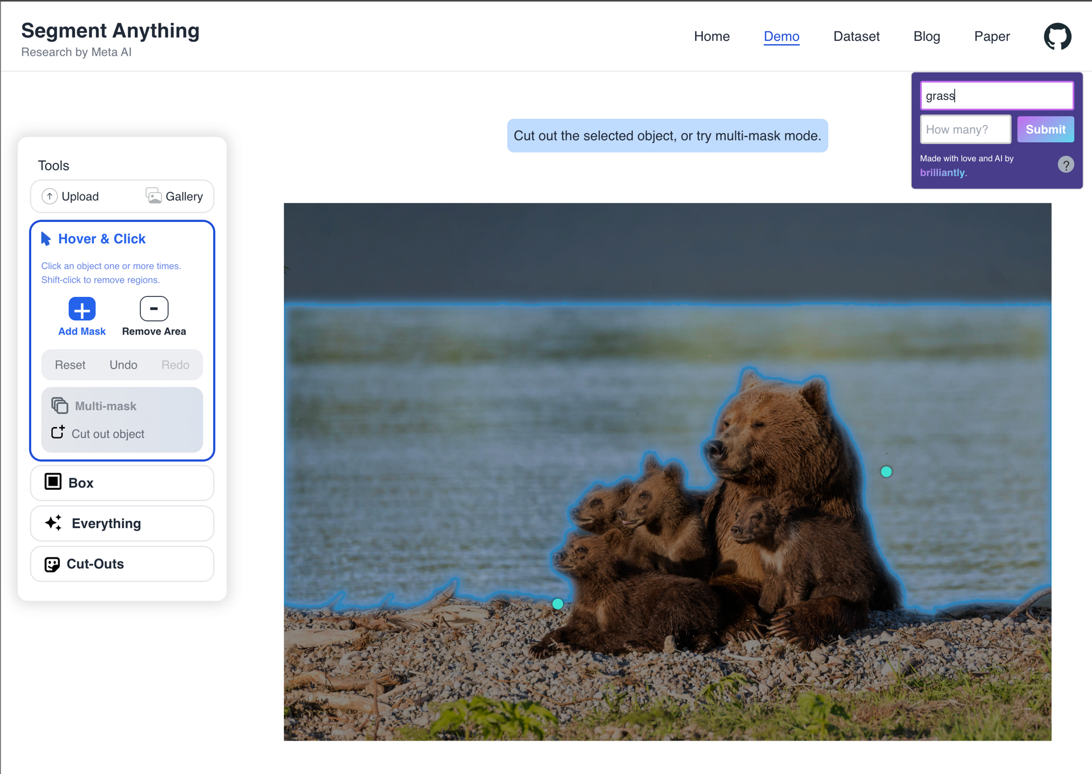
Task: Open the Dataset page
Action: [856, 36]
